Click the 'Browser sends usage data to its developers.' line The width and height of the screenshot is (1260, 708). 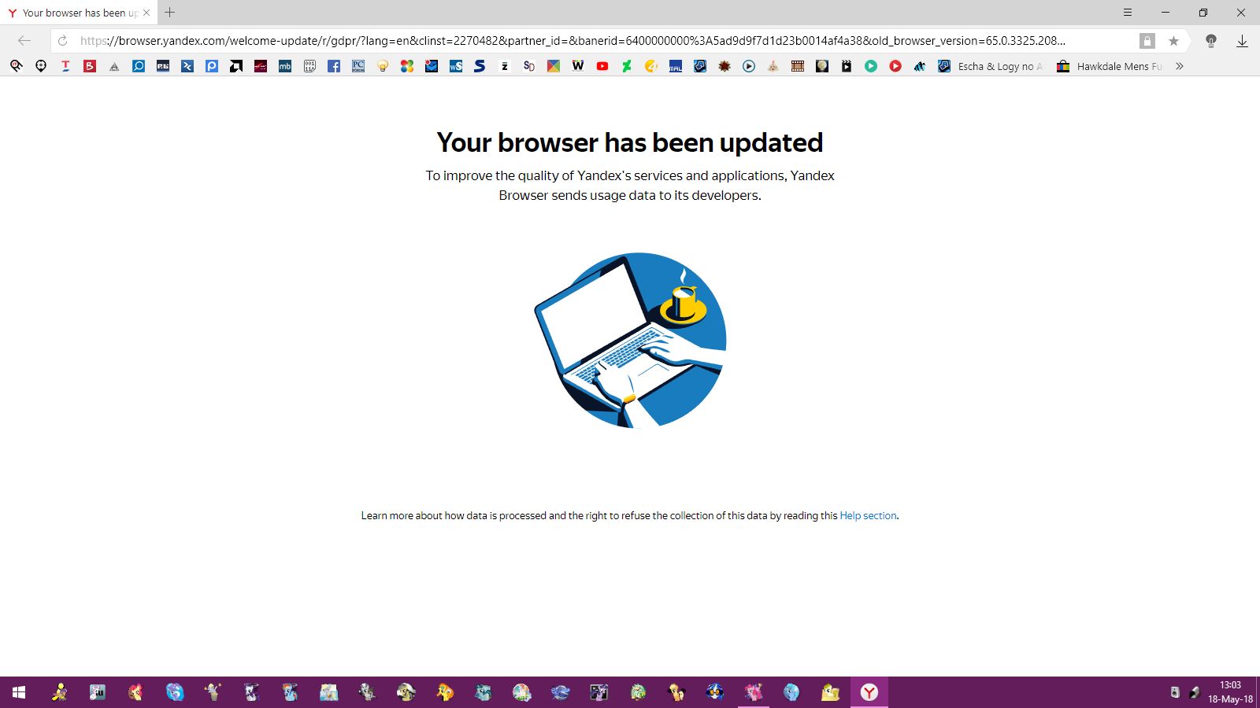point(630,195)
